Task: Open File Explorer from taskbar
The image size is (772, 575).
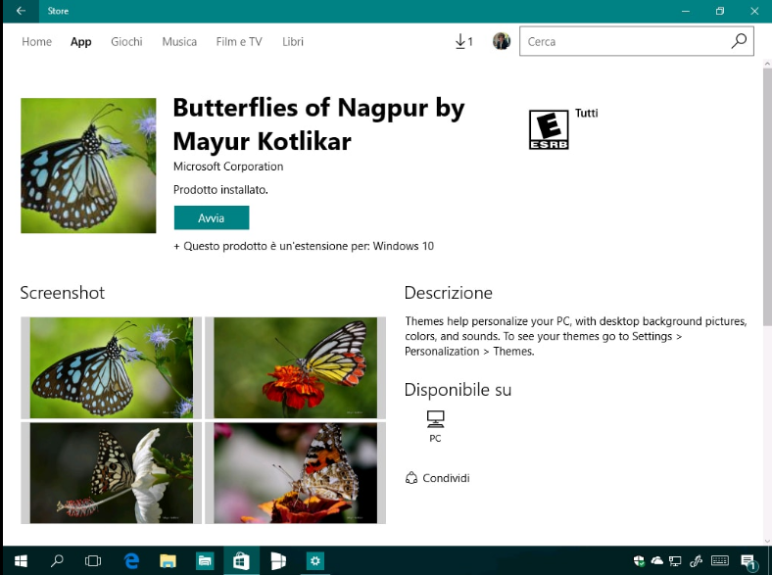Action: coord(168,560)
